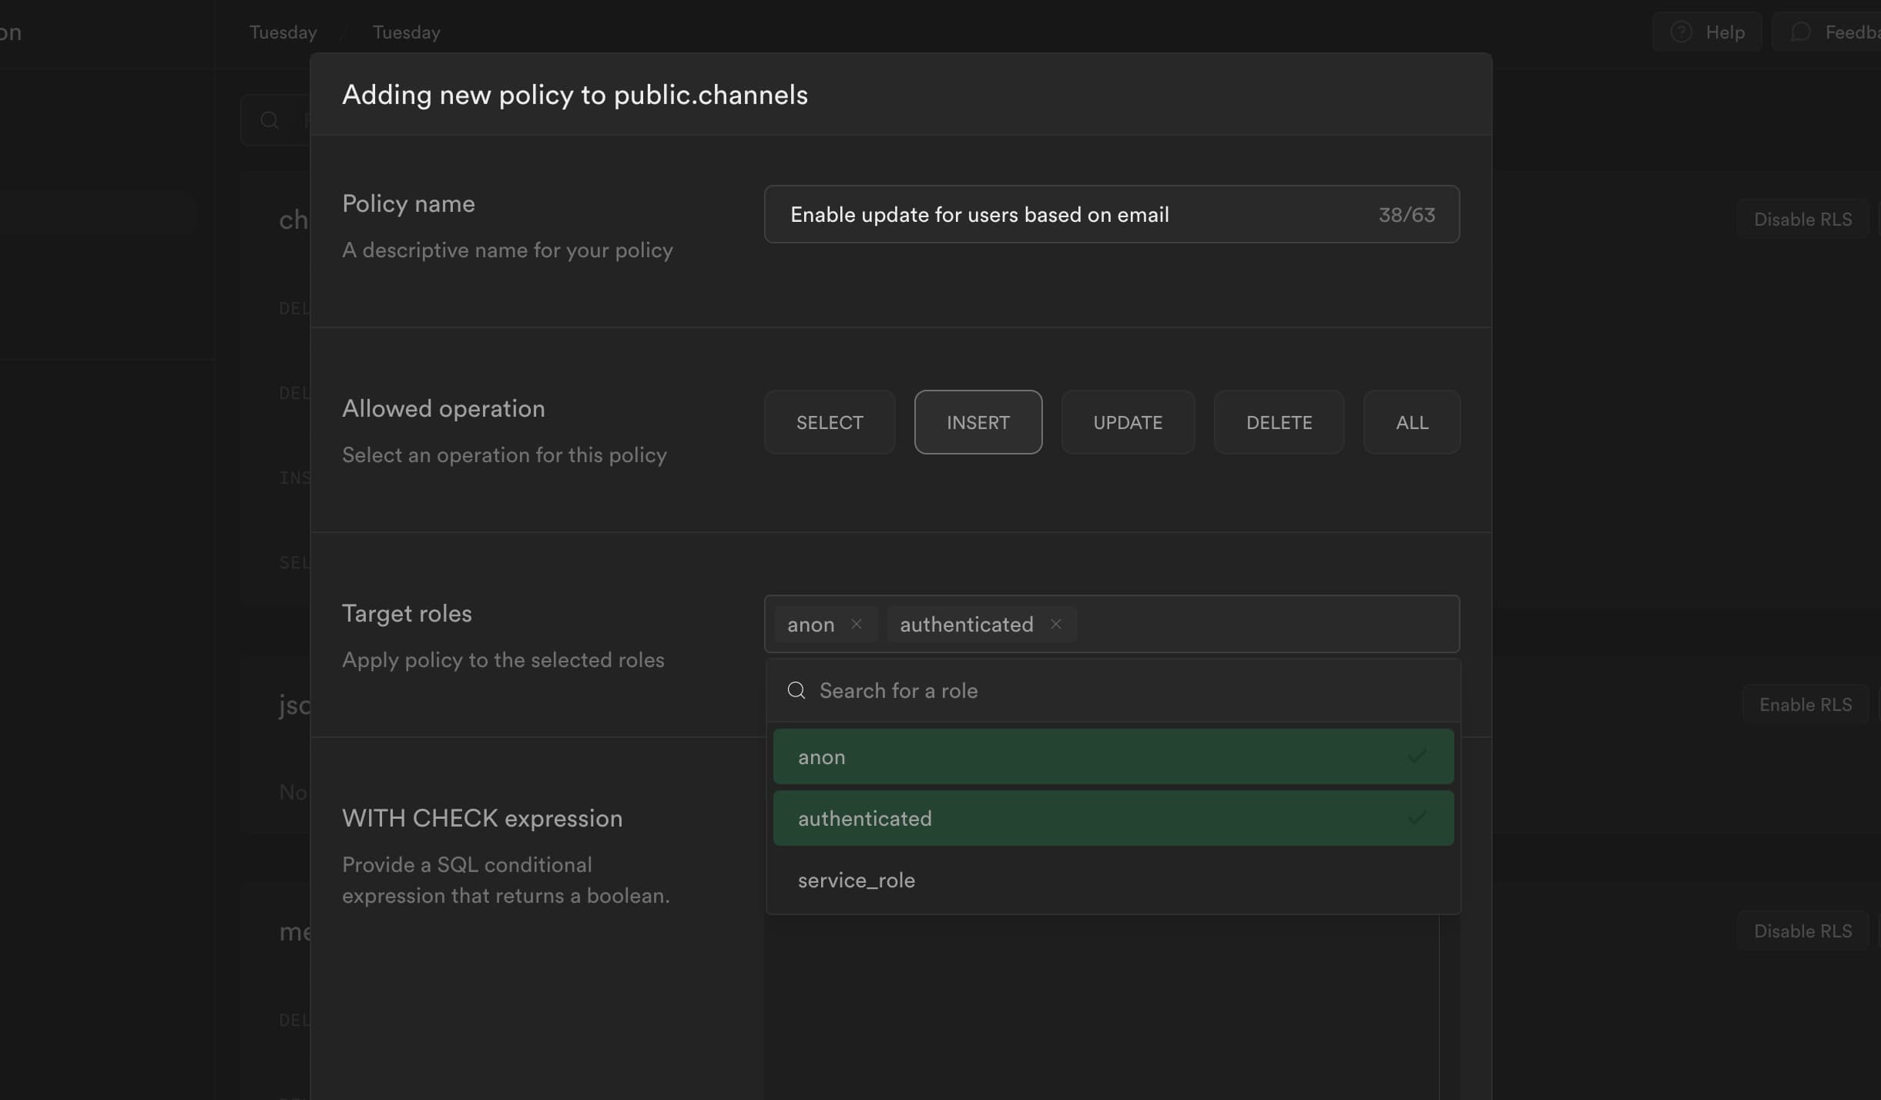Choose the SELECT operation
The image size is (1881, 1100).
coord(830,422)
